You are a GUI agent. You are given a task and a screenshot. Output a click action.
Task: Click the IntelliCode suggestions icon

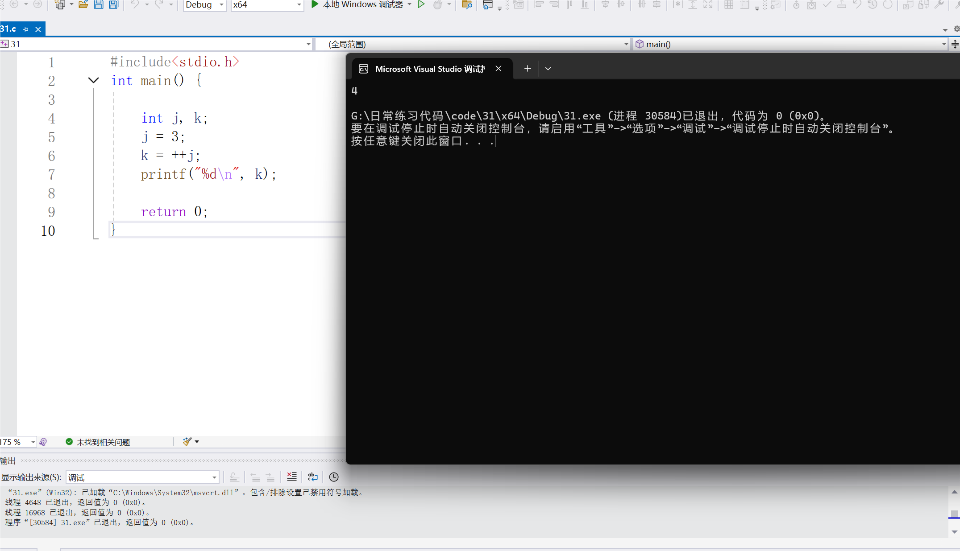click(x=43, y=442)
